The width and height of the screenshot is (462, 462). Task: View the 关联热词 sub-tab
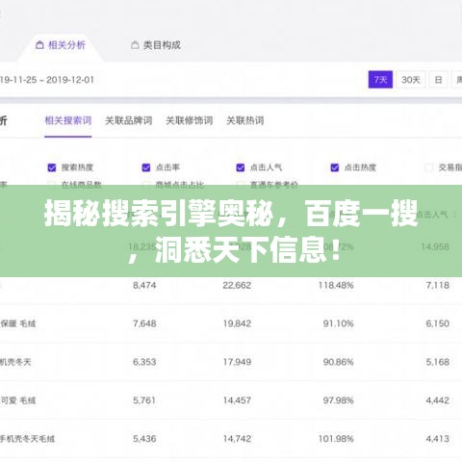click(245, 120)
